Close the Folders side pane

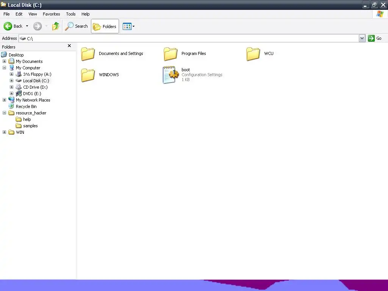click(x=69, y=46)
